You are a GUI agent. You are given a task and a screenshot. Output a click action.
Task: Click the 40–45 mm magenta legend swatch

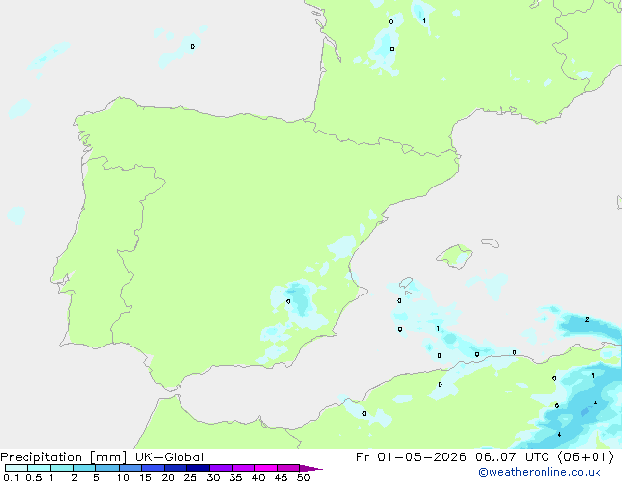(266, 468)
